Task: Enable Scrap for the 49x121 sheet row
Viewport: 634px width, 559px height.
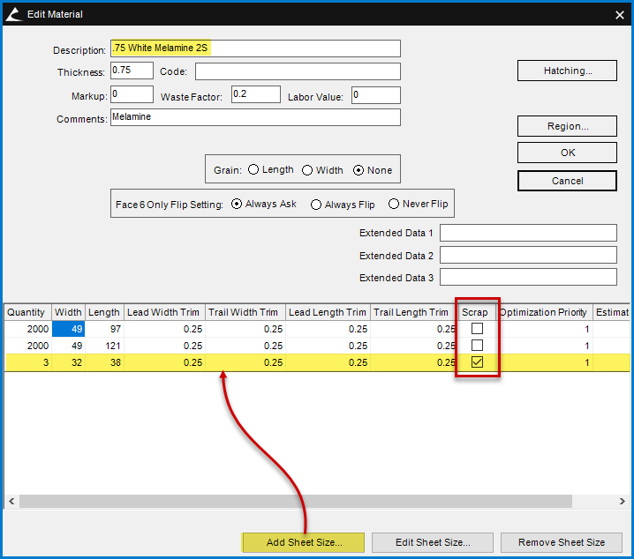Action: pos(477,346)
